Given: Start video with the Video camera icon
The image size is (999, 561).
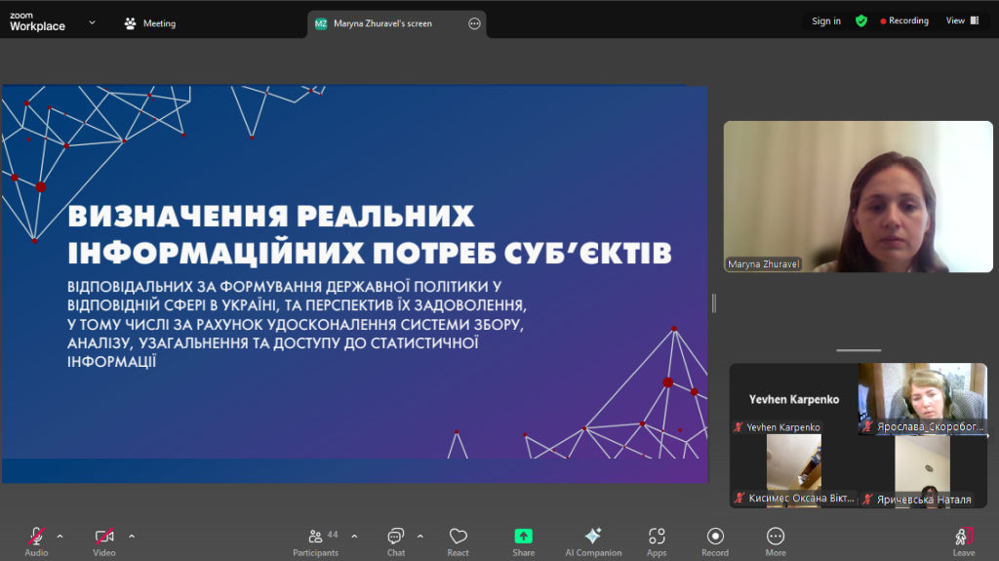Looking at the screenshot, I should point(103,537).
